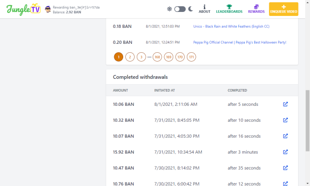Select the 10.76 BAN amount
The image size is (310, 186).
tap(124, 184)
